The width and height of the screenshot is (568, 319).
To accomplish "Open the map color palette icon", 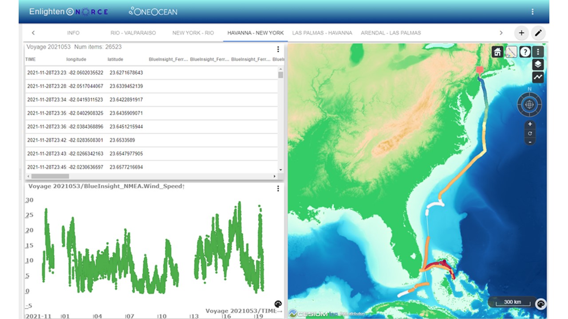I will click(x=540, y=304).
